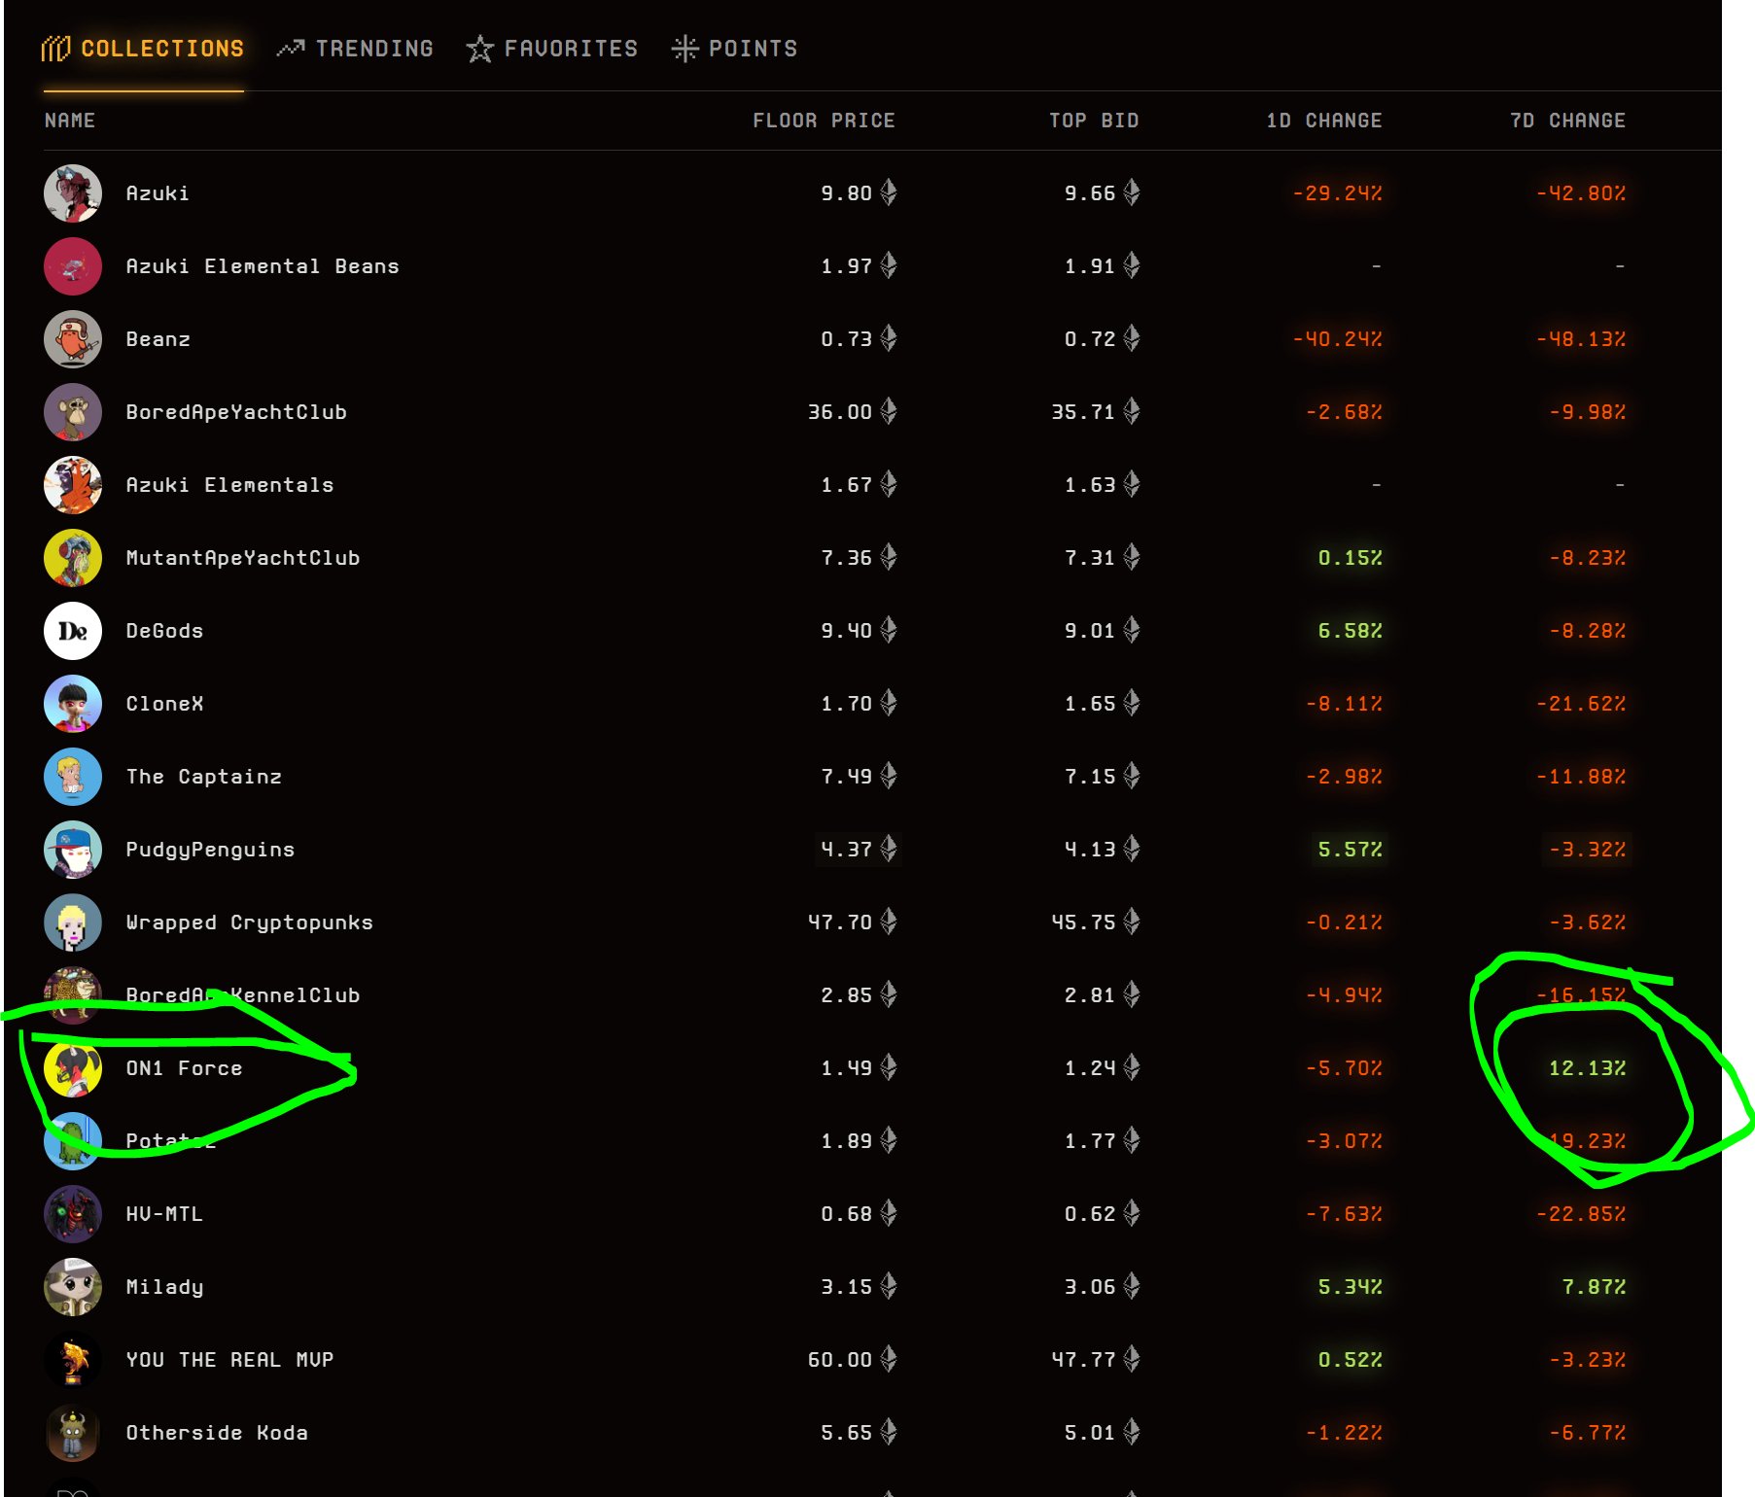Sort by 1D Change column header
1755x1497 pixels.
click(x=1324, y=121)
